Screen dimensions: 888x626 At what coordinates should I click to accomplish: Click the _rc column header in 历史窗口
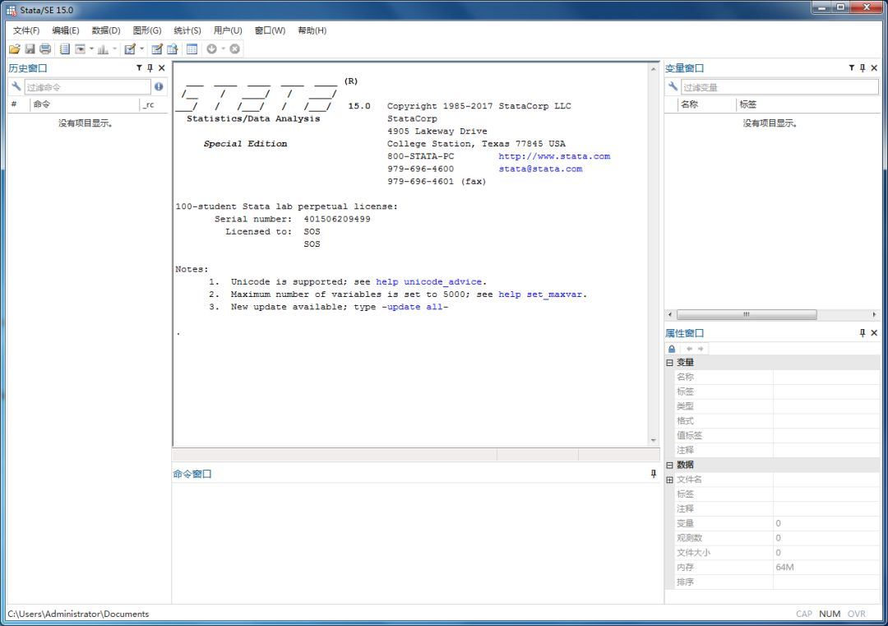coord(154,104)
